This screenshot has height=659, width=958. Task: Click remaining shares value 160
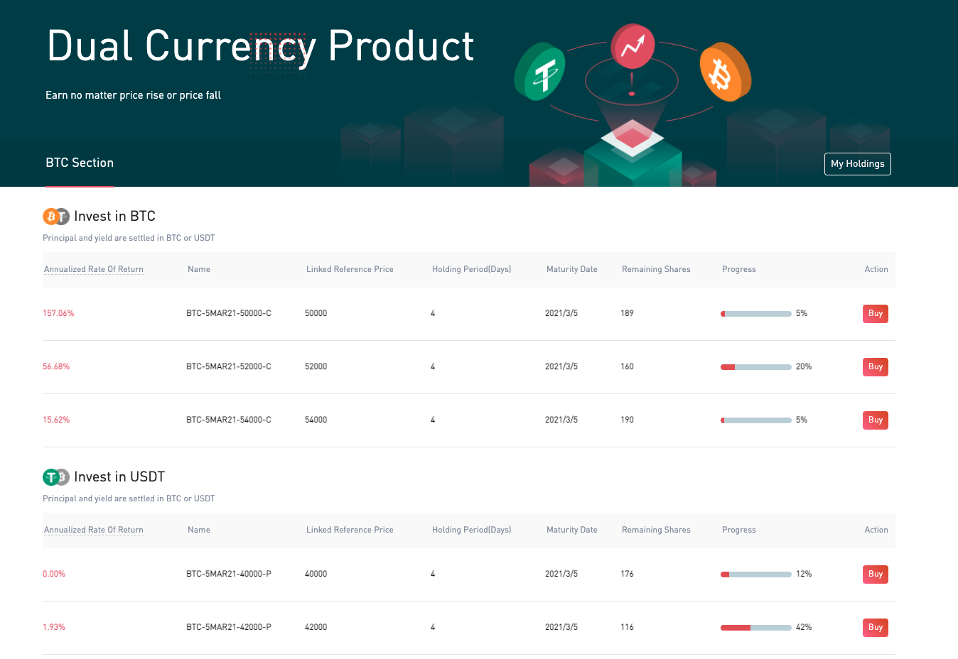627,366
